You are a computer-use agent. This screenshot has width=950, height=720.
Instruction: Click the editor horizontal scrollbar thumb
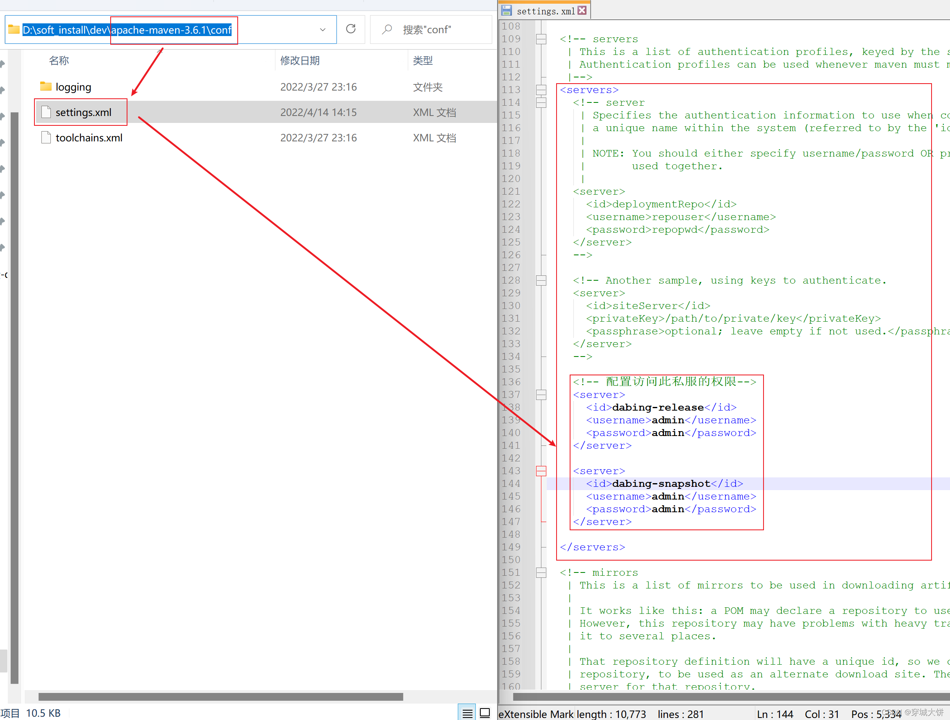(x=732, y=696)
